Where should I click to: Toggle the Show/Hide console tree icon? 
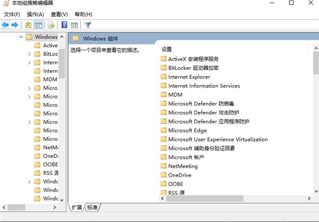(38, 25)
